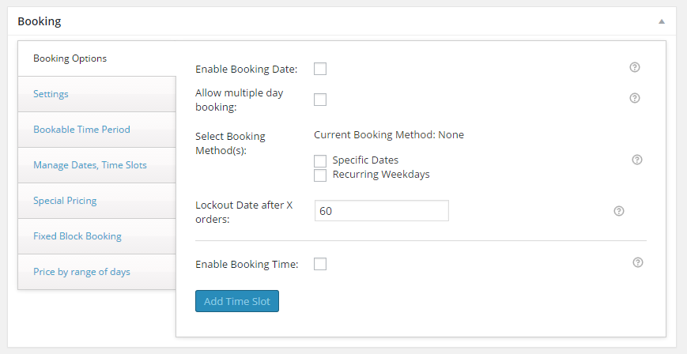This screenshot has height=354, width=687.
Task: Focus the Lockout Date orders input field
Action: click(x=382, y=211)
